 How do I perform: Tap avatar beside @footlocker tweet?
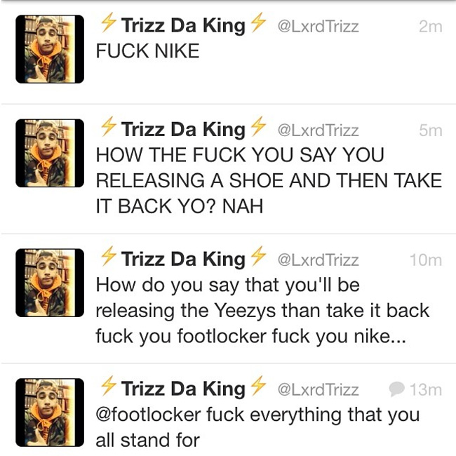[50, 413]
